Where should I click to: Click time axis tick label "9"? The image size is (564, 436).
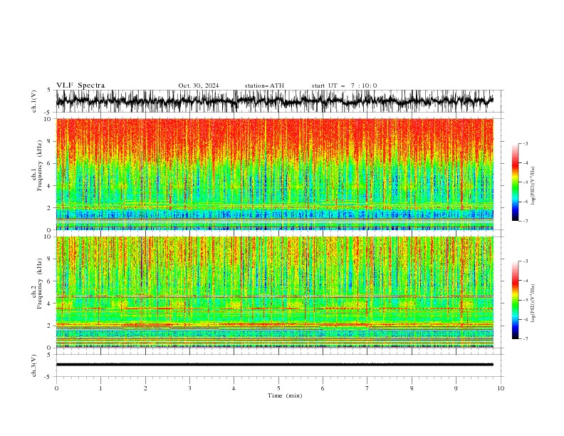coord(456,388)
